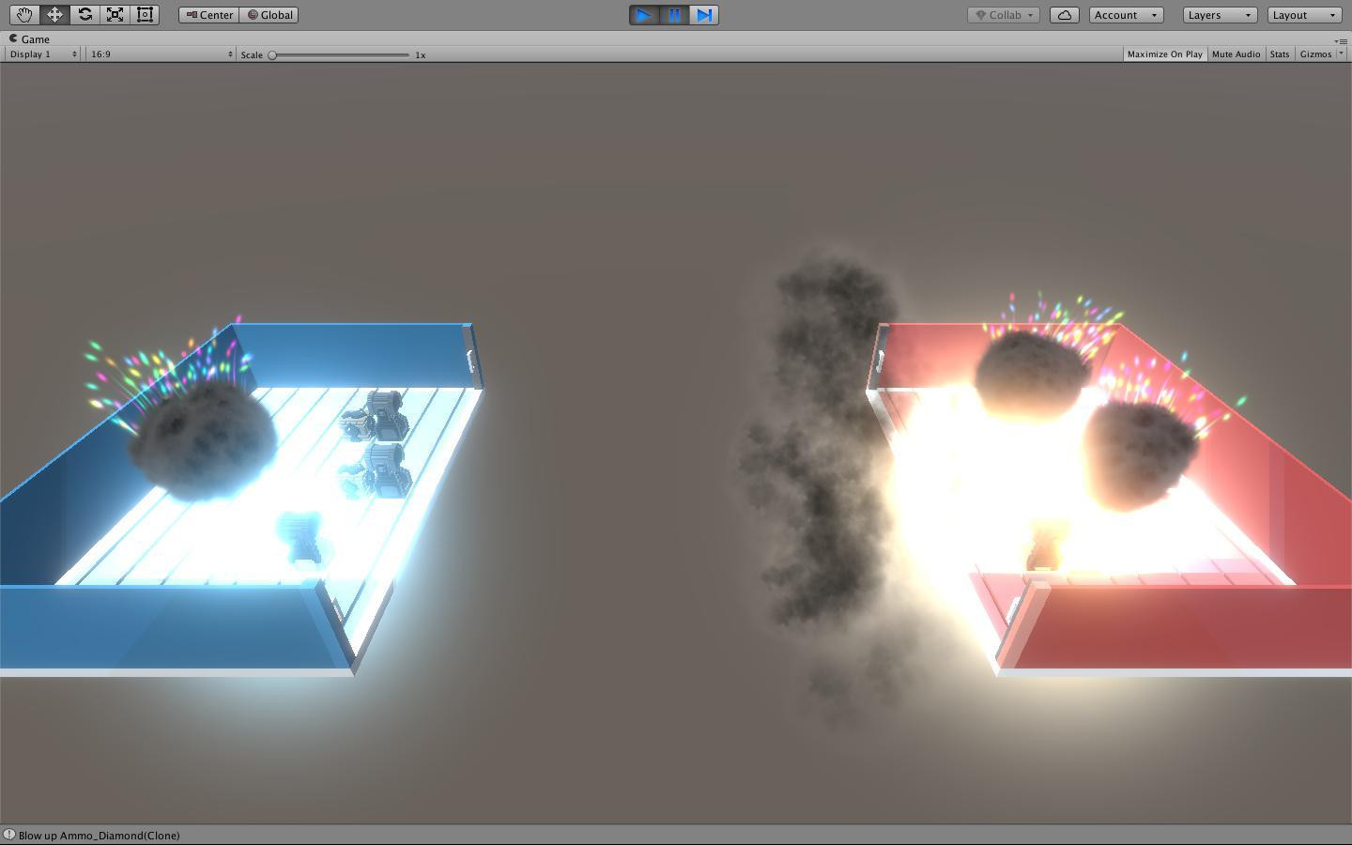This screenshot has width=1352, height=845.
Task: Open the Collab dropdown
Action: [1004, 15]
